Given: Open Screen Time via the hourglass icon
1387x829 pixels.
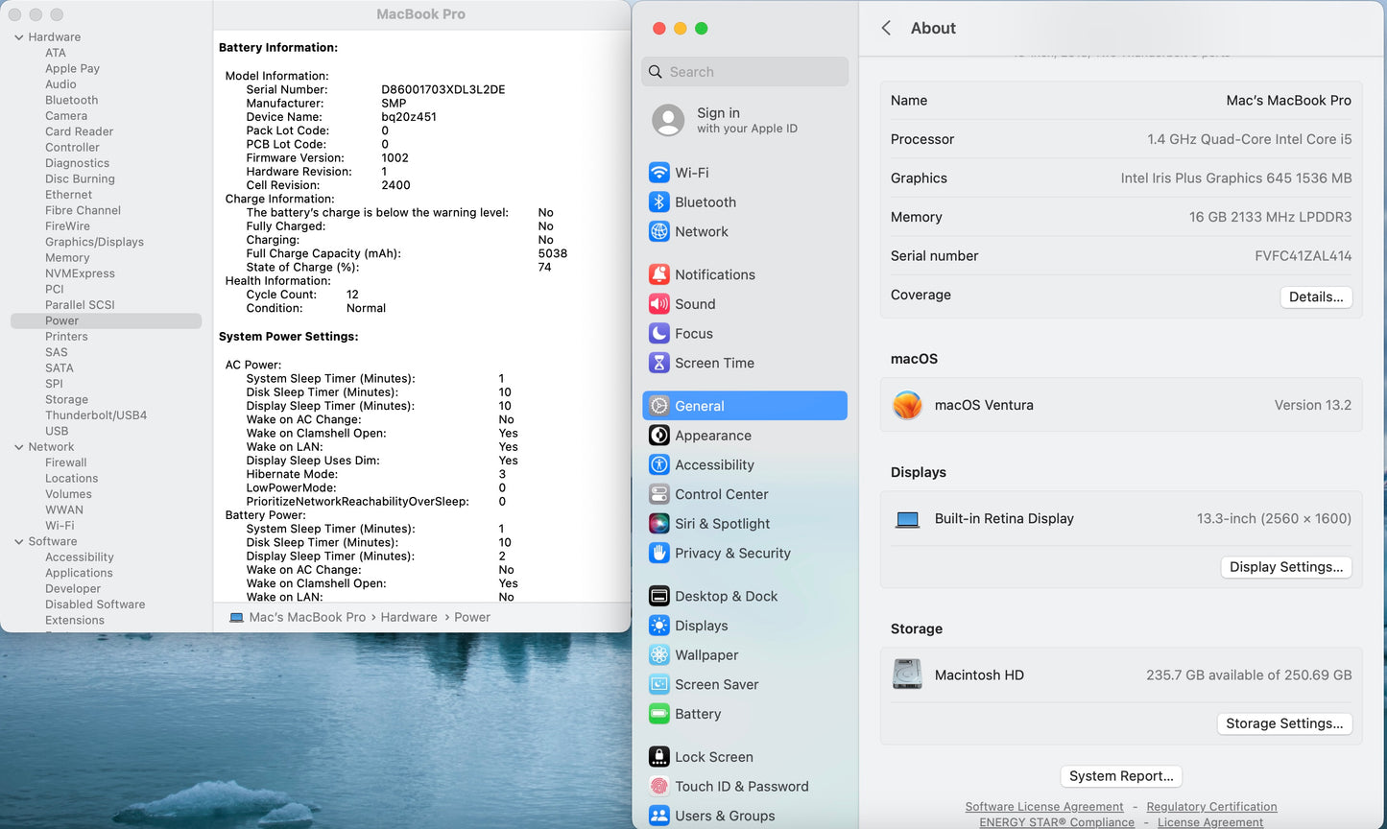Looking at the screenshot, I should tap(659, 363).
